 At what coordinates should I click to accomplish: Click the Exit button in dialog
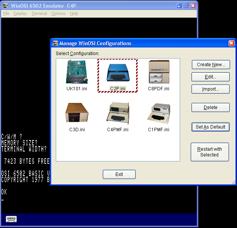pyautogui.click(x=119, y=174)
